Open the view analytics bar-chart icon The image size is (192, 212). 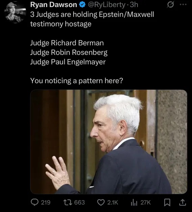[134, 203]
